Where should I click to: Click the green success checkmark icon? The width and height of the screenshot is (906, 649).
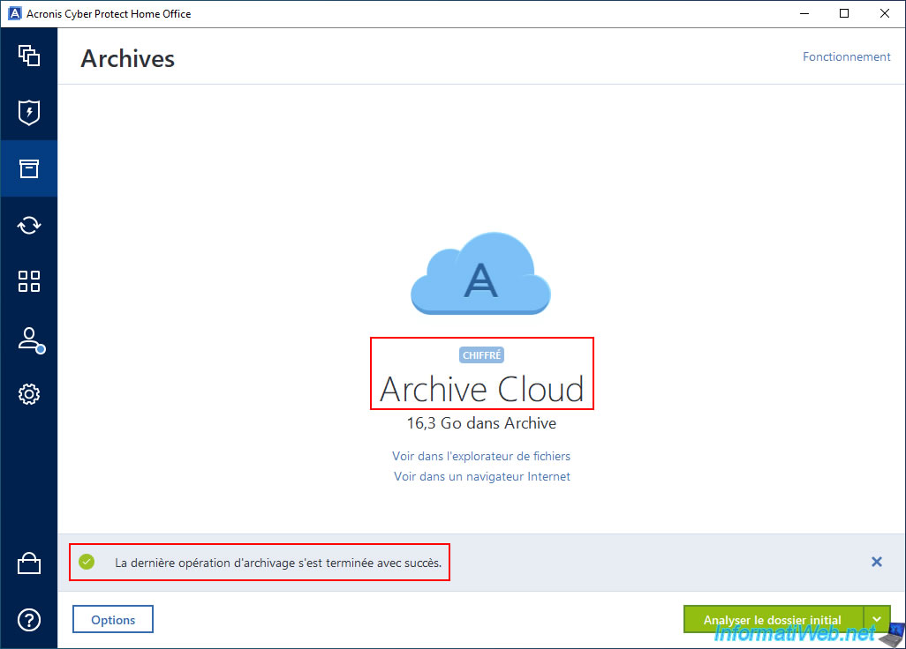pyautogui.click(x=87, y=562)
